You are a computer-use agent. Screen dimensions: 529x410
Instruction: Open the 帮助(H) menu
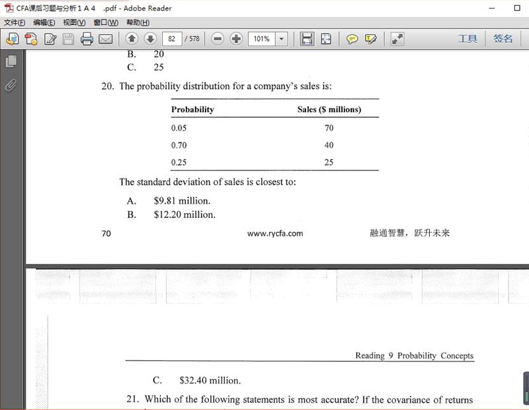point(138,22)
